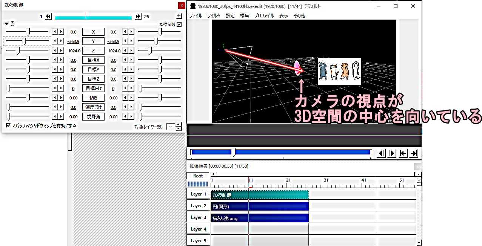
Task: Click the mouse tracking icon in camera control header
Action: pyautogui.click(x=12, y=23)
